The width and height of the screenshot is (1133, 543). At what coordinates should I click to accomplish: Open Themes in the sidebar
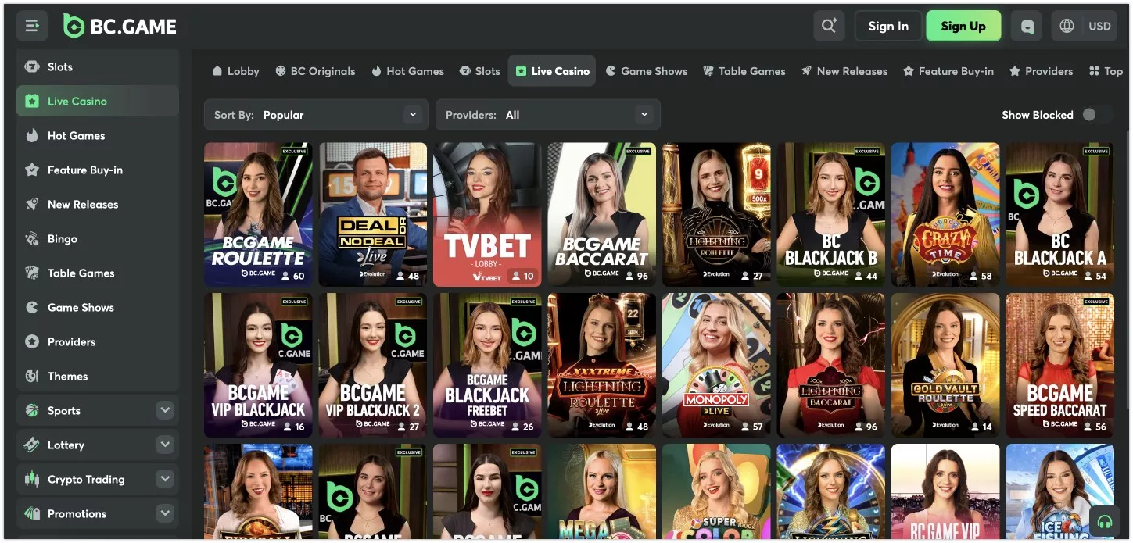click(x=98, y=376)
